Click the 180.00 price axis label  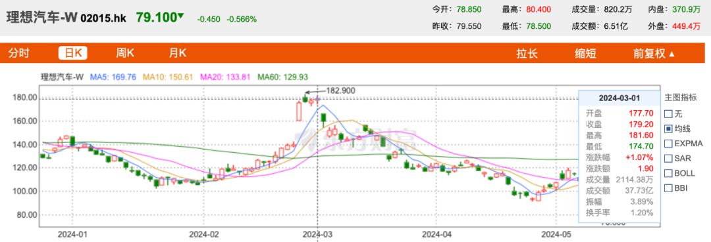click(x=26, y=98)
